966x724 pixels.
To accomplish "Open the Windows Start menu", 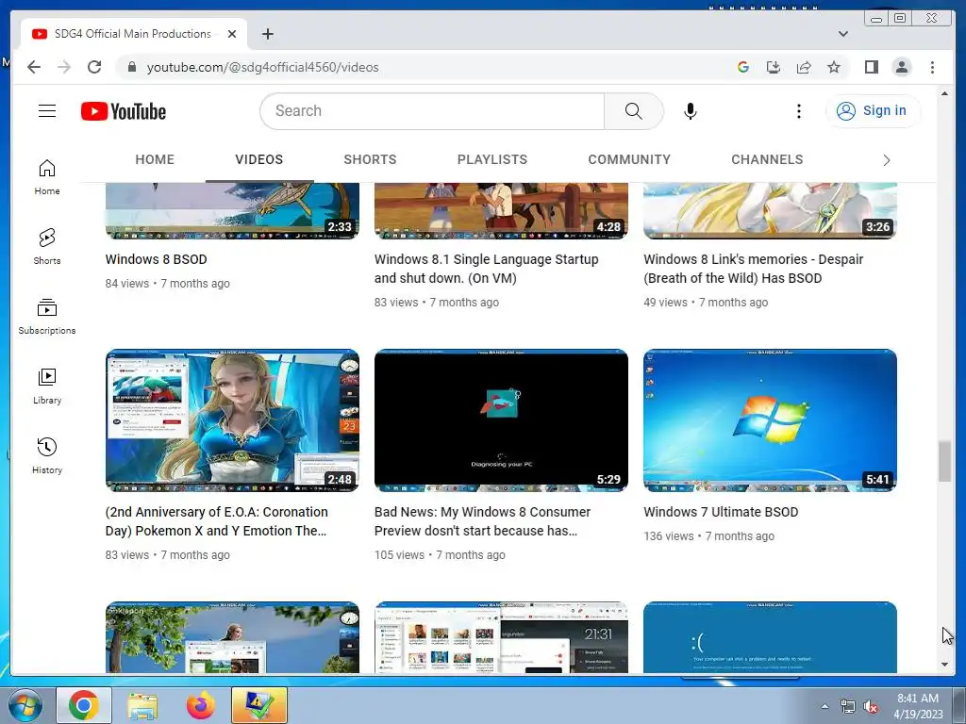I will click(25, 705).
